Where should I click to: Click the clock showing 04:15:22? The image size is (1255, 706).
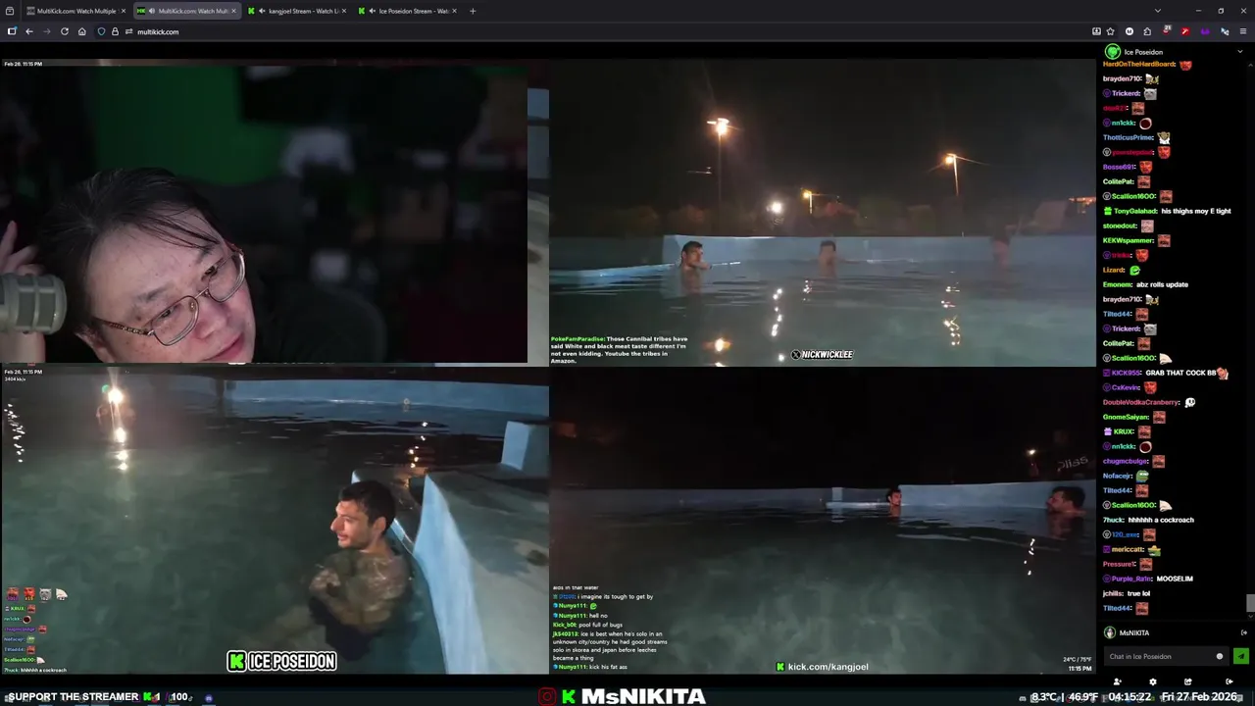[x=1129, y=697]
